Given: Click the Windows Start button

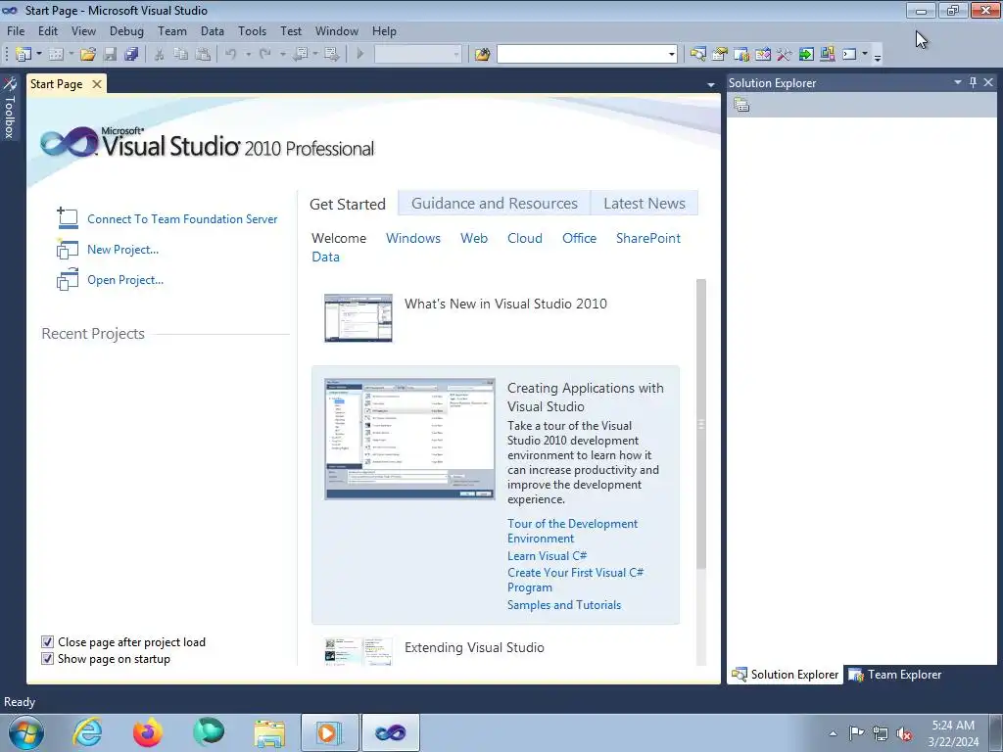Looking at the screenshot, I should click(x=26, y=732).
